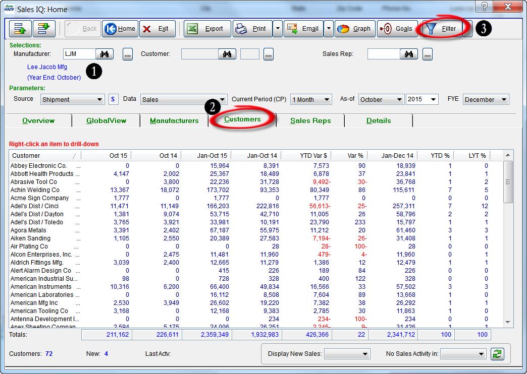Open the Print options dropdown arrow
Screen dimensions: 527x374
click(x=278, y=29)
